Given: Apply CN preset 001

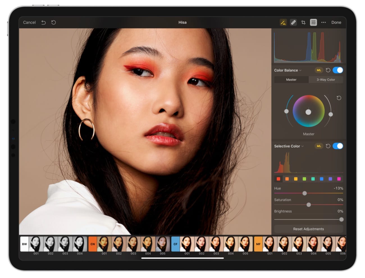Looking at the screenshot, I should tap(104, 244).
